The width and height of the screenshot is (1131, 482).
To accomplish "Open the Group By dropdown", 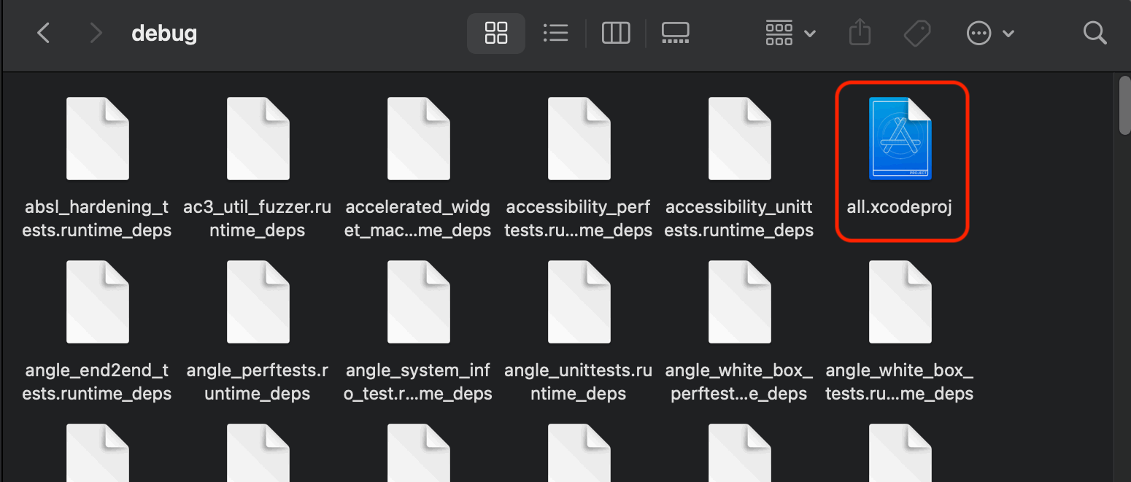I will pos(790,33).
